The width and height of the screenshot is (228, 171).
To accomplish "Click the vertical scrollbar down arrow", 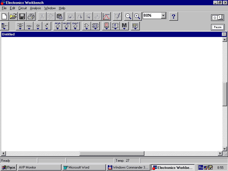I will click(224, 149).
